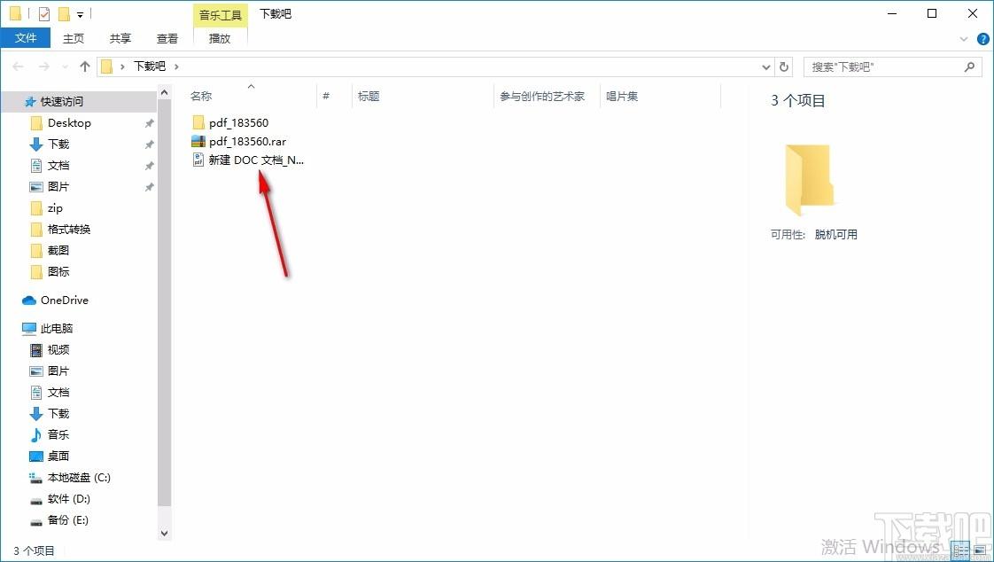994x562 pixels.
Task: Click the pin icon next to Desktop
Action: pos(149,123)
